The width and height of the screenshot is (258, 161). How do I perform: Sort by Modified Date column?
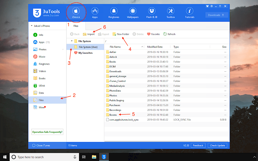155,47
